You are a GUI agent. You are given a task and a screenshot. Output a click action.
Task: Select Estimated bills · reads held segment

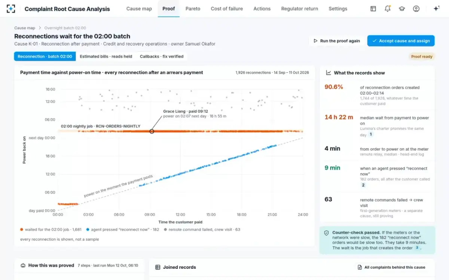click(x=106, y=56)
